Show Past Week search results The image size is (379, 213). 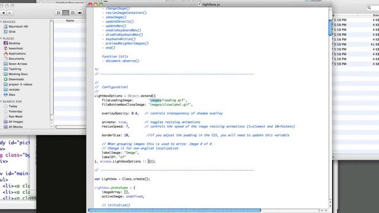point(13,117)
